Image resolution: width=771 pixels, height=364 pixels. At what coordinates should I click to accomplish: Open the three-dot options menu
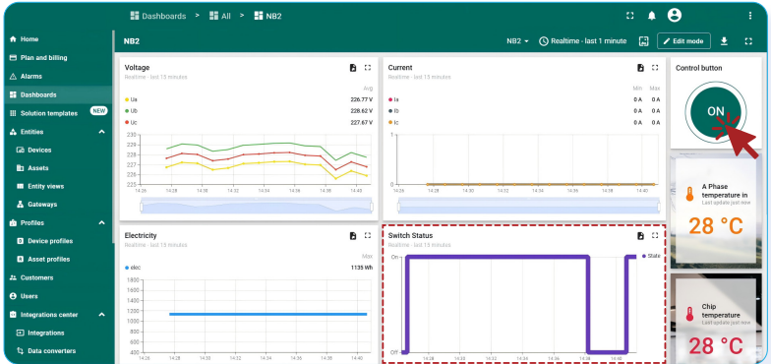coord(749,16)
